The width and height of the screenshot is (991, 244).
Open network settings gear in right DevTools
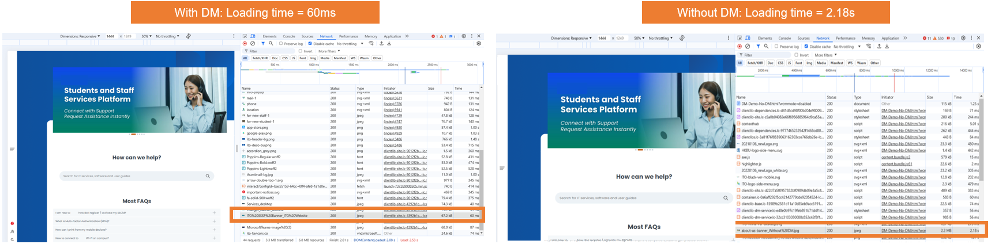tap(978, 46)
